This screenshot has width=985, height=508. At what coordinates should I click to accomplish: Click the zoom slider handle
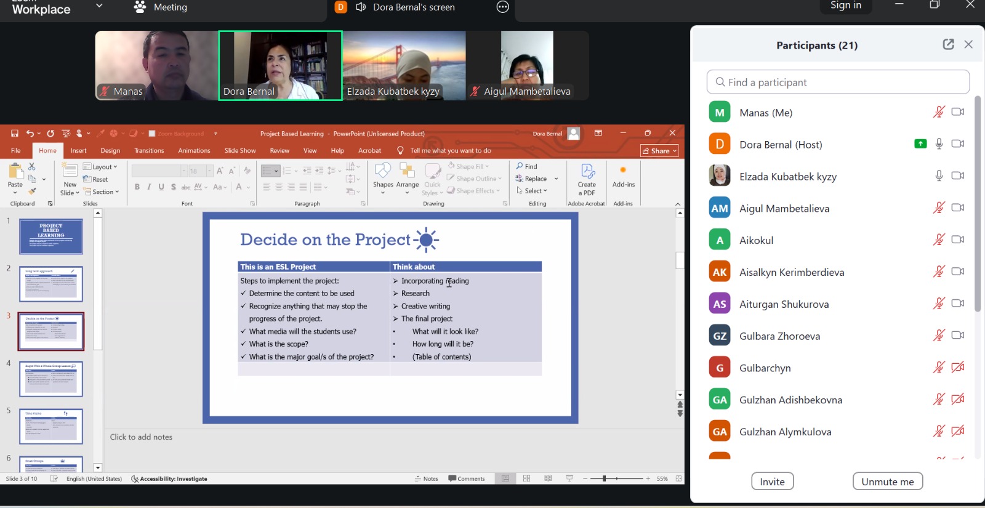[605, 478]
